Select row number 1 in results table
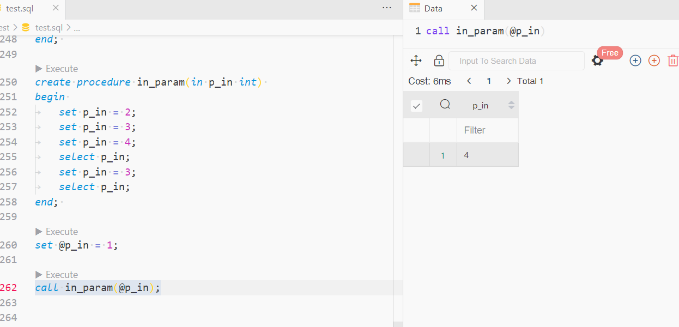The image size is (679, 327). coord(443,156)
